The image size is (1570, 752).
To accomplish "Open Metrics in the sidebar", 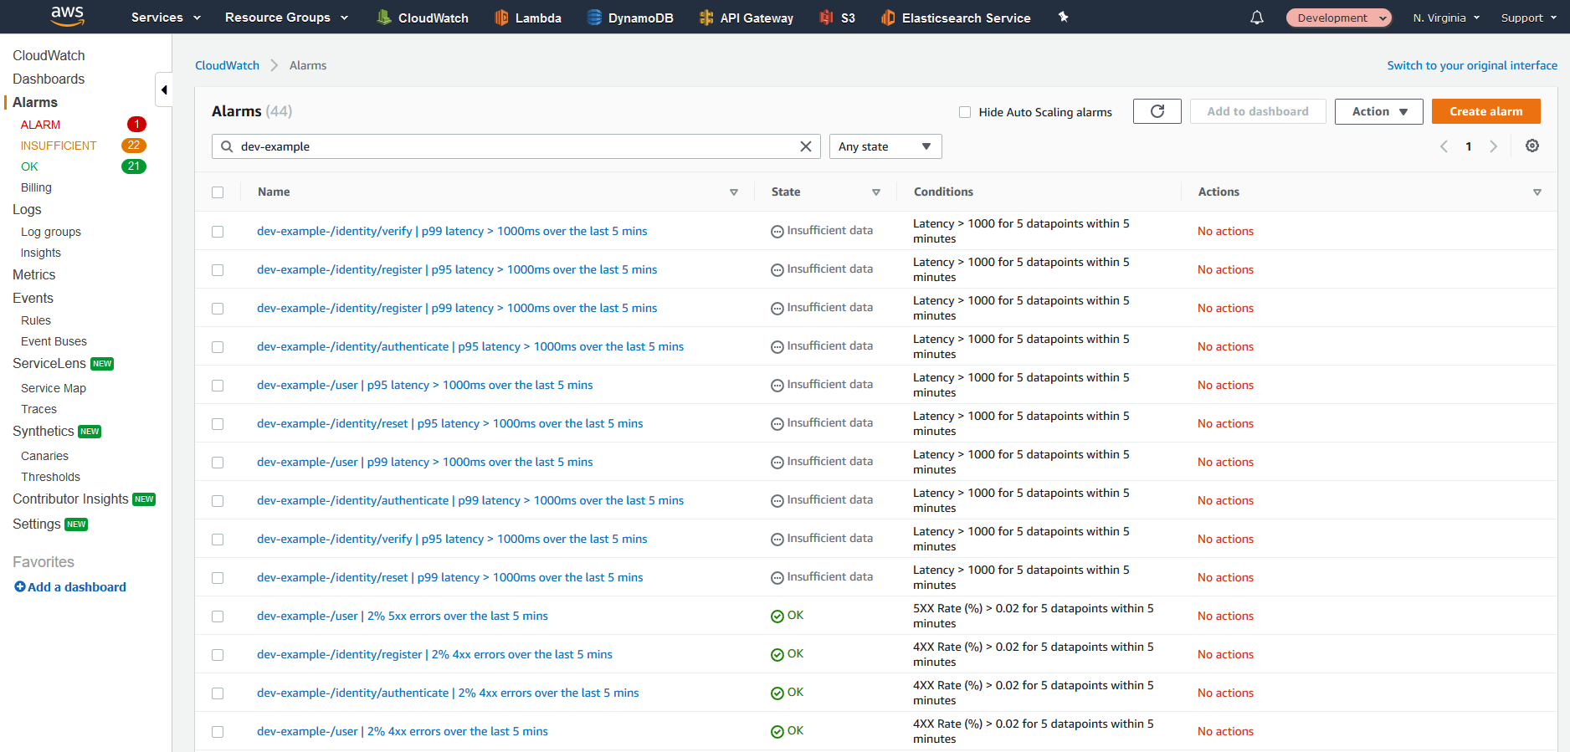I will [x=34, y=274].
